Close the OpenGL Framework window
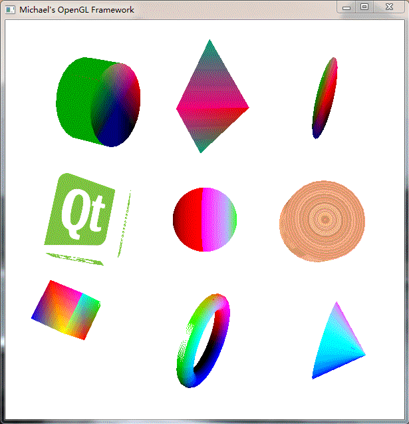Screen dimensions: 409x424 click(389, 7)
